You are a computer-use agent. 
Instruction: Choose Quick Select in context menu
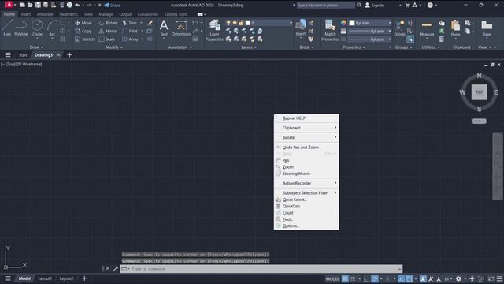306,200
